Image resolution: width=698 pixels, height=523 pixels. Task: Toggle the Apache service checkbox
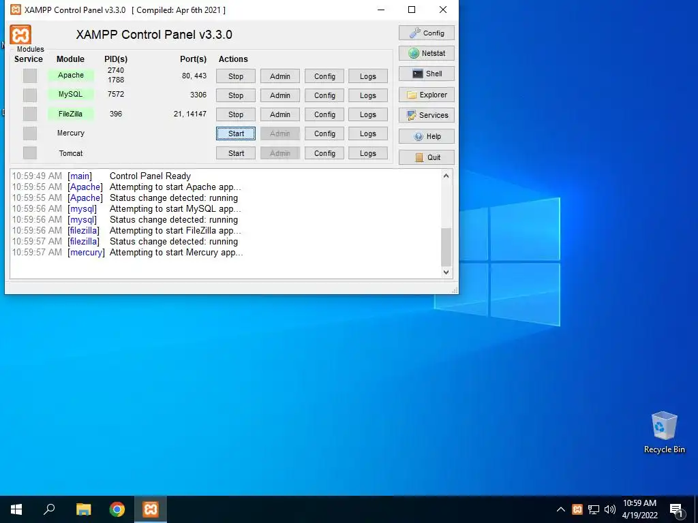[30, 76]
